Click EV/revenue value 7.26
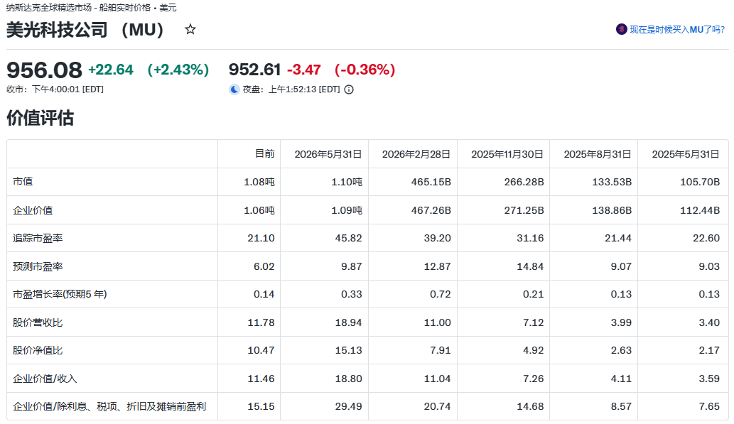Screen dimensions: 734x424 pos(533,379)
